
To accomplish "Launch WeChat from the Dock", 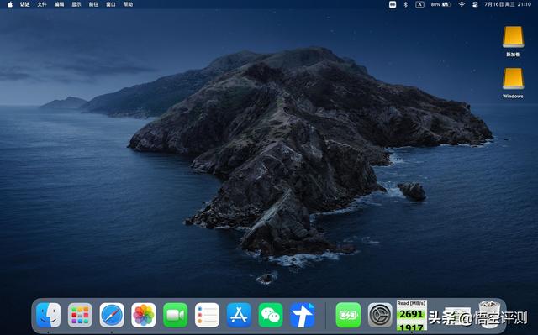I will point(271,315).
